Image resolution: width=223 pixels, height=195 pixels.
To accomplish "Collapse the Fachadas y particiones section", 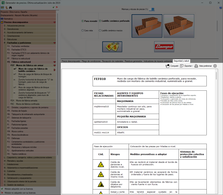I will point(55,43).
